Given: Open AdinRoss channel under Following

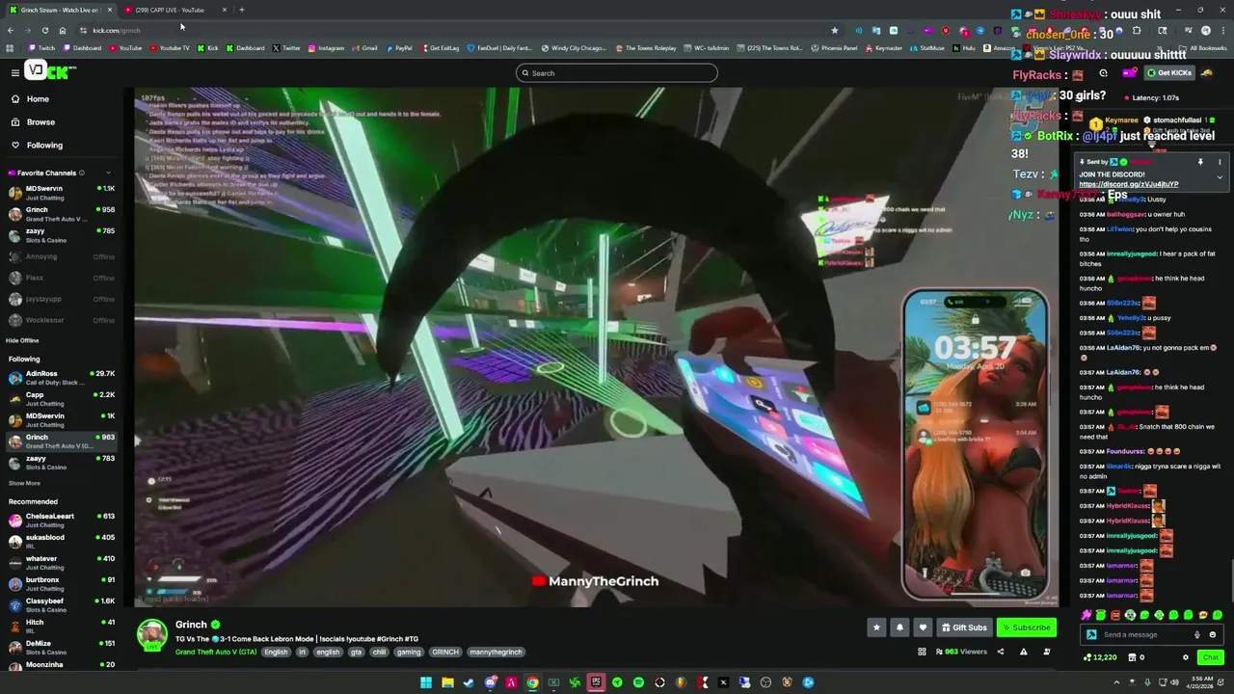Looking at the screenshot, I should click(x=60, y=378).
